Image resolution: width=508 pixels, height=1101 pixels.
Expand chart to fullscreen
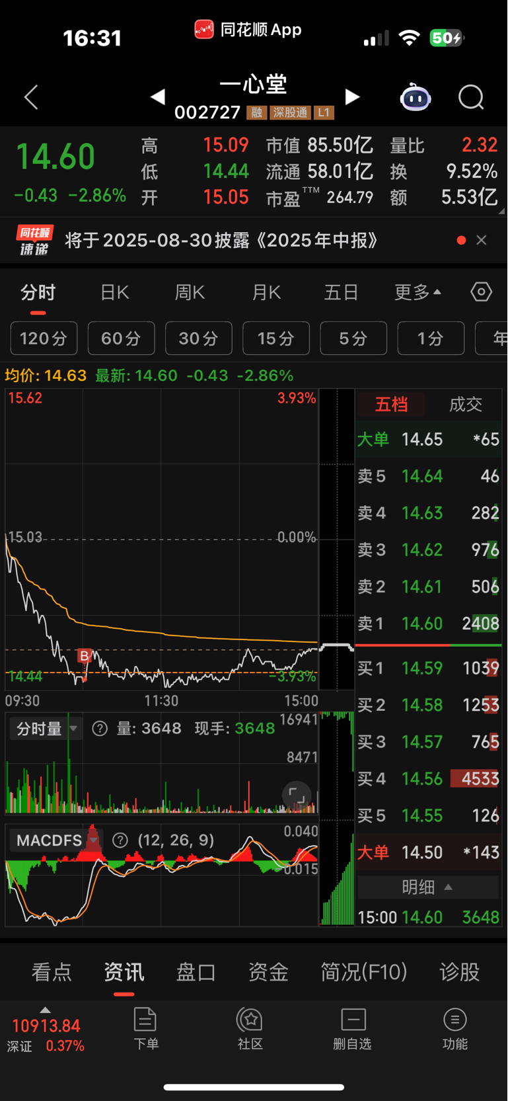[297, 796]
